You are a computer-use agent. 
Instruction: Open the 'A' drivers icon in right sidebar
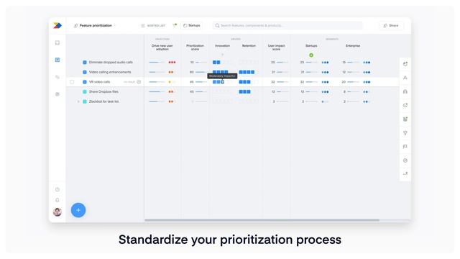click(x=405, y=78)
